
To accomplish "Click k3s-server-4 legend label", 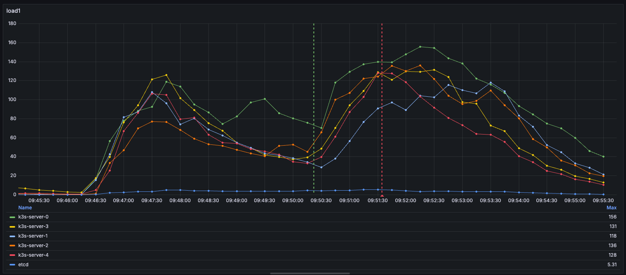I will point(33,255).
